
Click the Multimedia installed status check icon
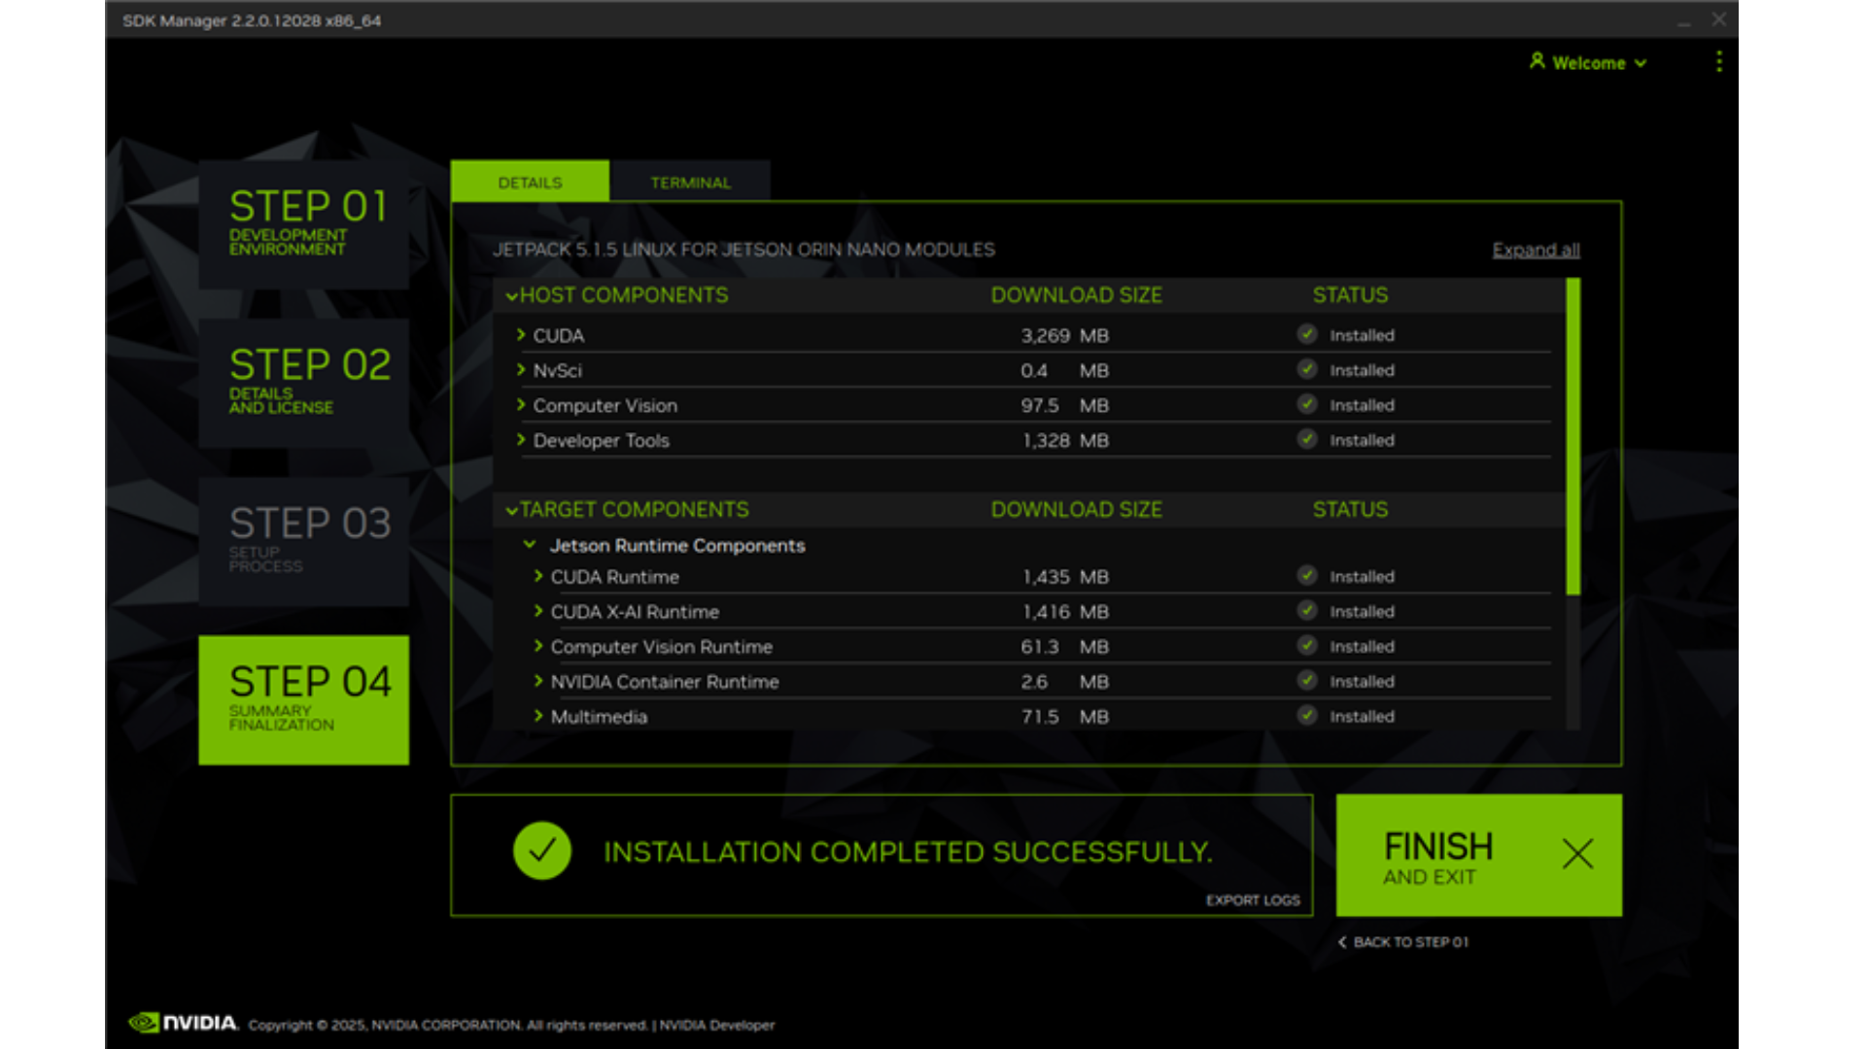[x=1307, y=716]
